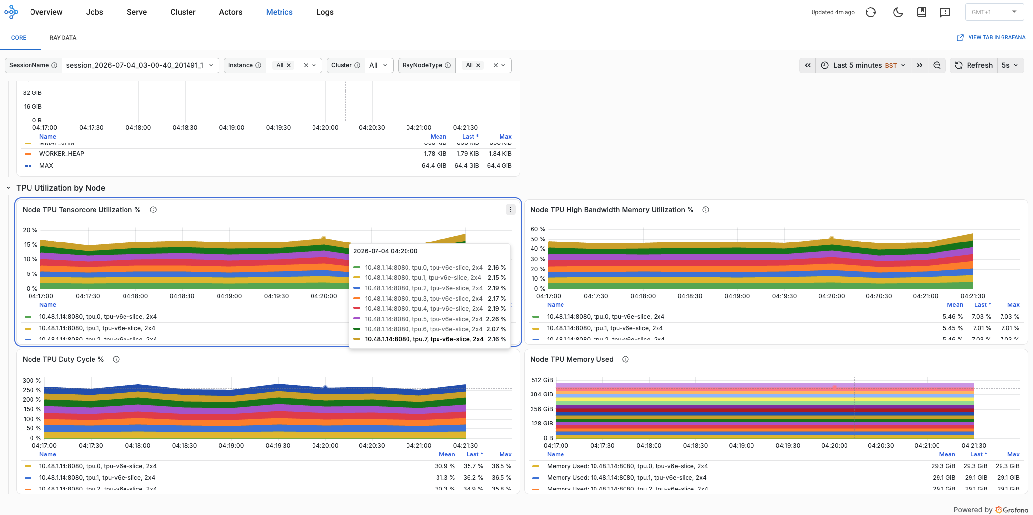The height and width of the screenshot is (515, 1033).
Task: Open the documentation book icon
Action: (x=922, y=12)
